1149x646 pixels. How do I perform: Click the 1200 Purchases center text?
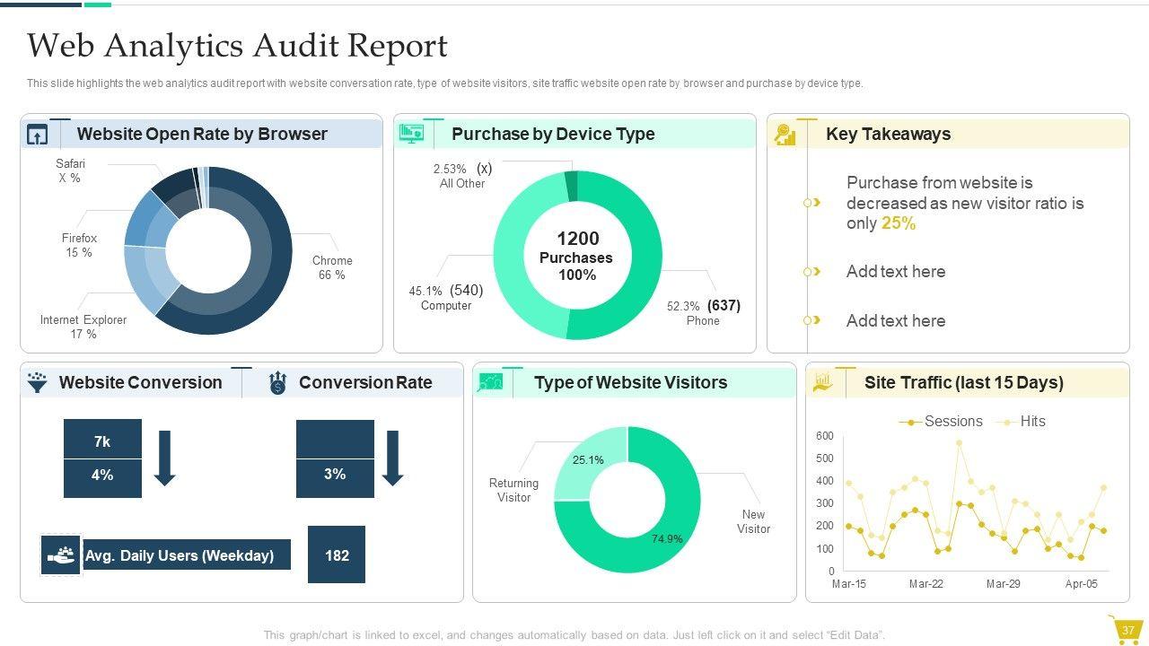click(x=577, y=256)
